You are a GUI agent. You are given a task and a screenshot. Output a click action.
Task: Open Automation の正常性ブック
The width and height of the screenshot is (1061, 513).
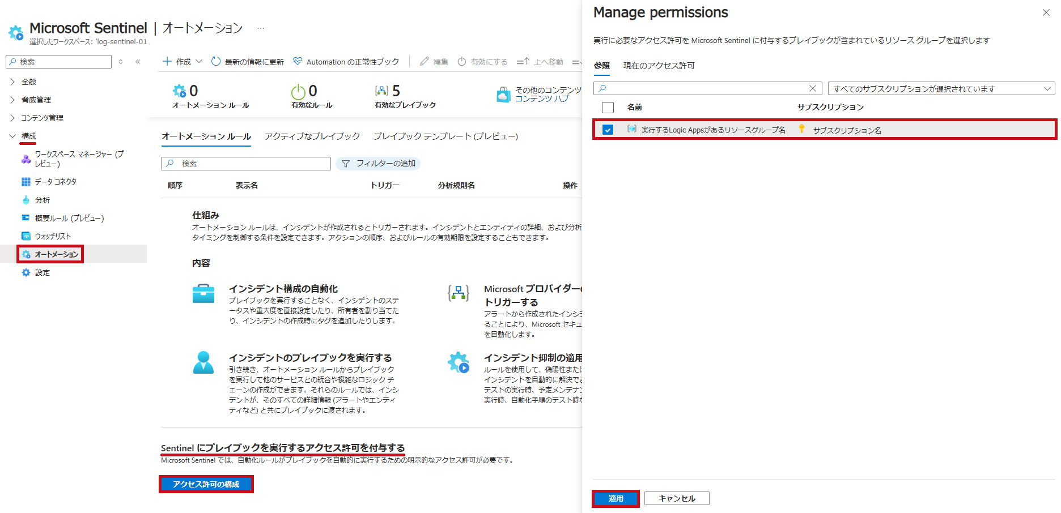click(x=346, y=62)
